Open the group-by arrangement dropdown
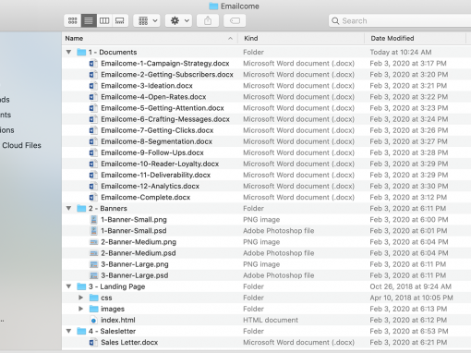 pyautogui.click(x=147, y=21)
